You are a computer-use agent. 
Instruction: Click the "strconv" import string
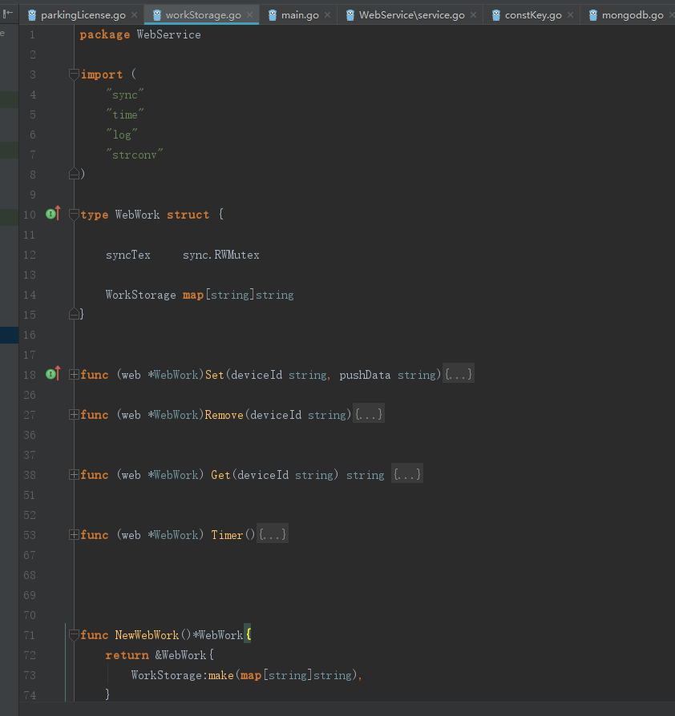pyautogui.click(x=135, y=155)
